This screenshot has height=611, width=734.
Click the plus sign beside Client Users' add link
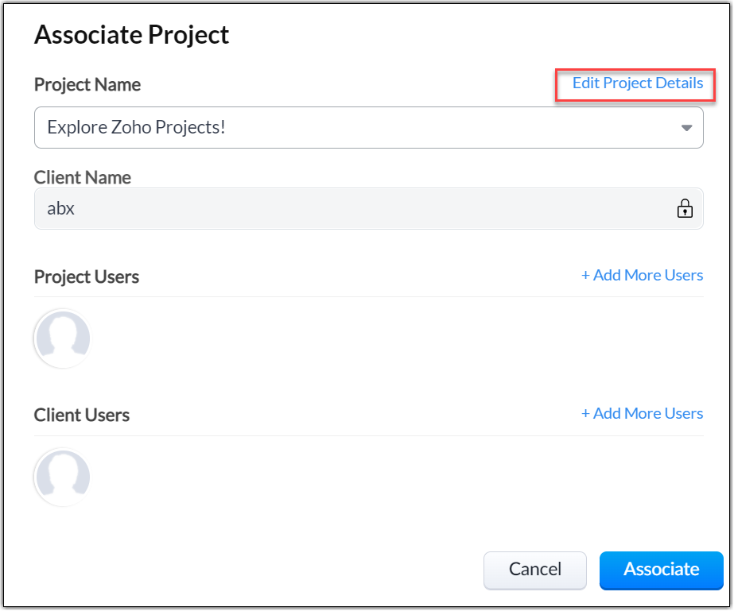coord(586,414)
